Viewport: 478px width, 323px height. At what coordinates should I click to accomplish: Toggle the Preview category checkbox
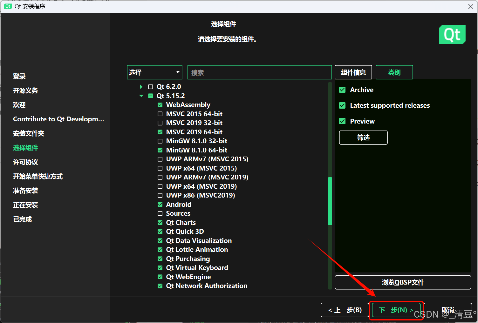click(342, 121)
